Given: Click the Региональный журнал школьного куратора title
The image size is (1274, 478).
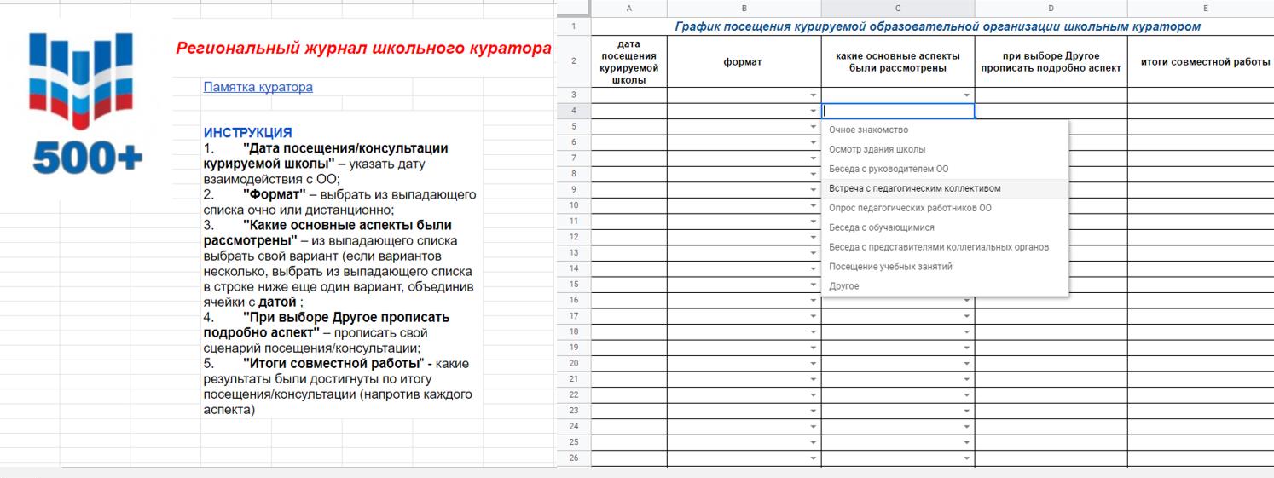Looking at the screenshot, I should [363, 48].
